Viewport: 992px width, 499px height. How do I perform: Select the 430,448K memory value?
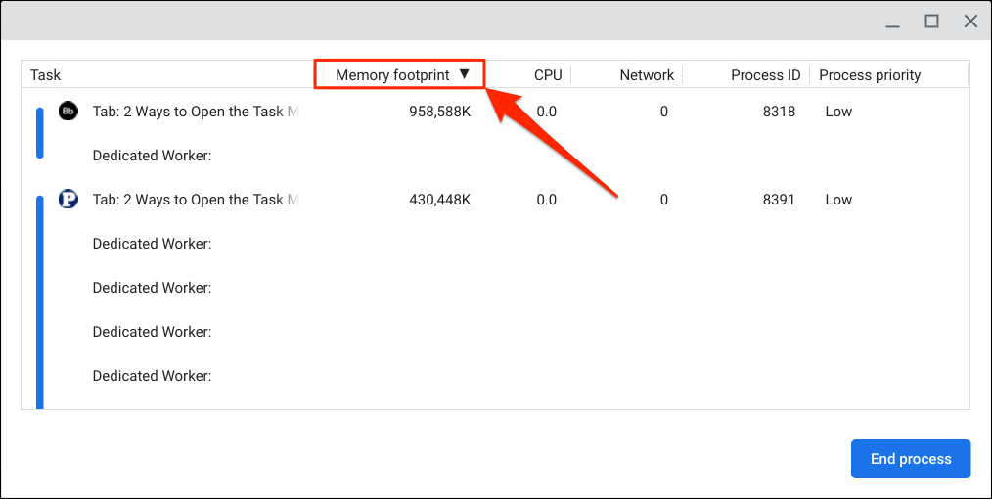click(x=439, y=200)
